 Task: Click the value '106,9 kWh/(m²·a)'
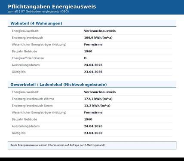tap(98, 38)
